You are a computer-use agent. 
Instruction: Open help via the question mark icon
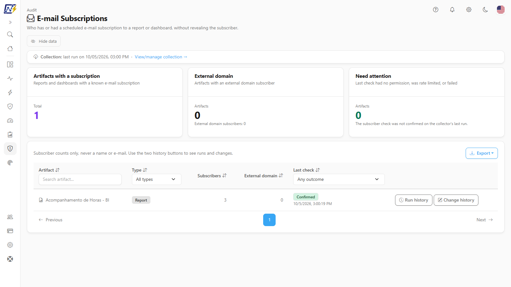(436, 10)
